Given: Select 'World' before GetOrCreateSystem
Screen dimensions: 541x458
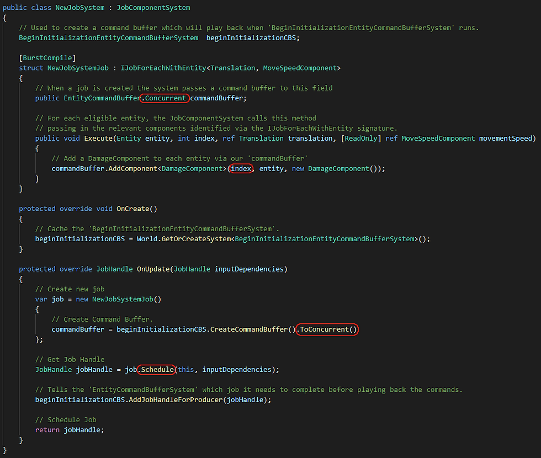Looking at the screenshot, I should click(147, 239).
